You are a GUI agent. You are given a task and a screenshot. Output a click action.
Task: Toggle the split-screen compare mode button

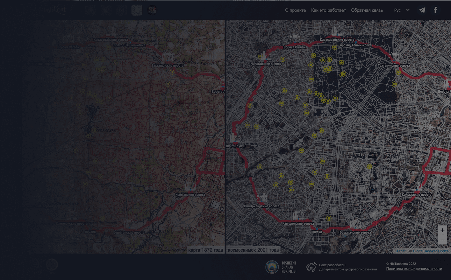click(137, 10)
